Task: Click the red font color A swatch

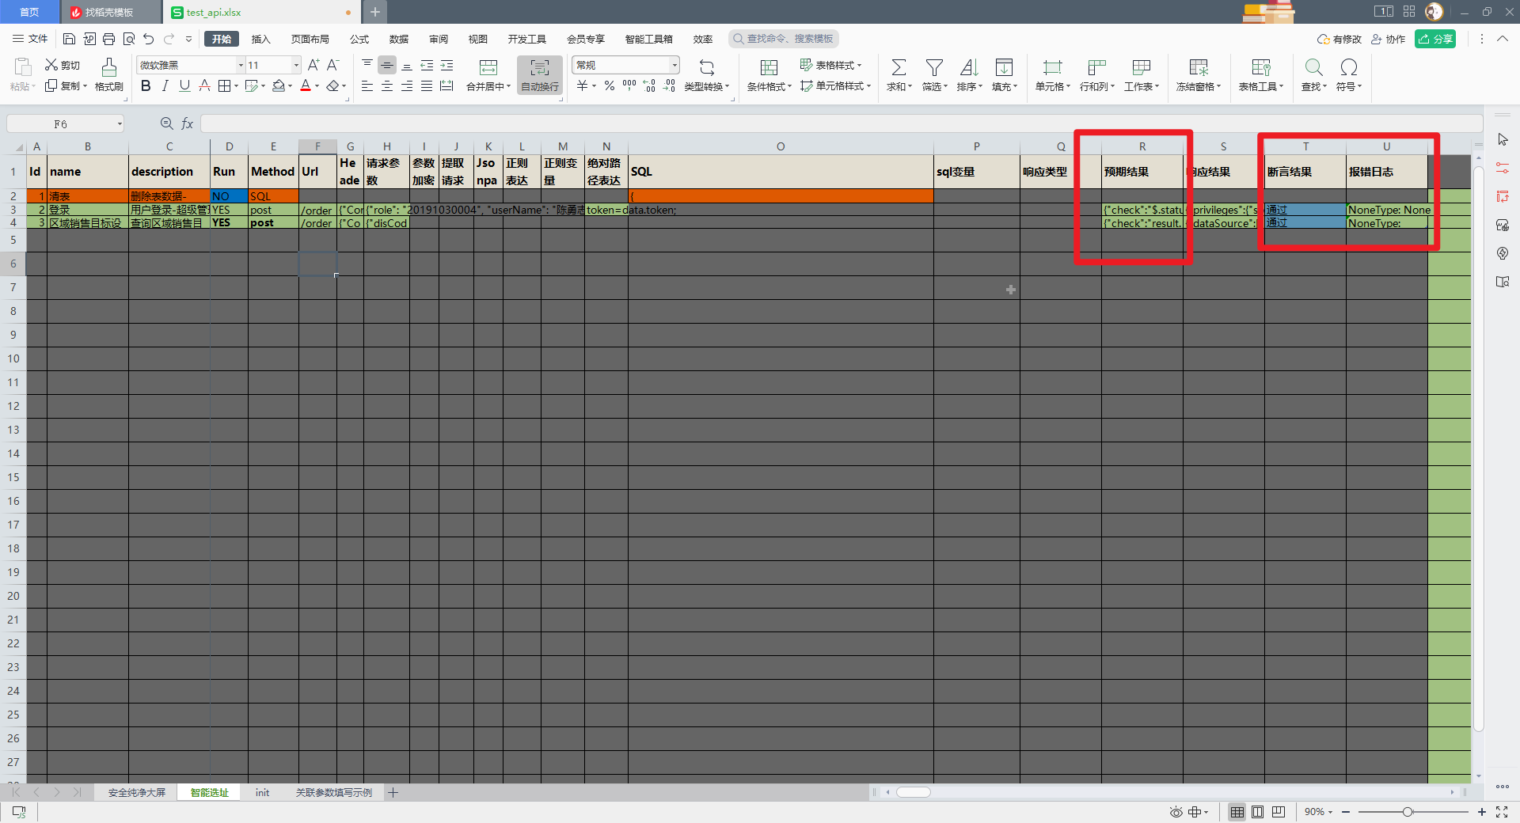Action: [x=306, y=85]
